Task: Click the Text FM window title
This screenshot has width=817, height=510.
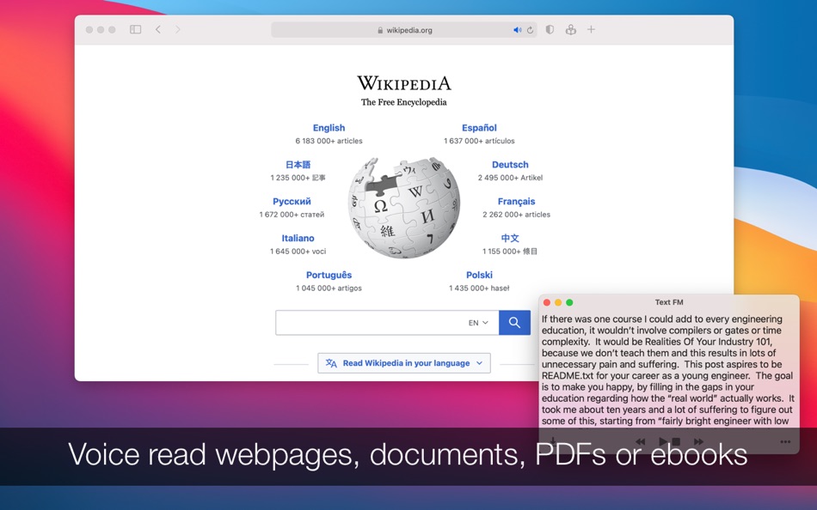Action: tap(669, 302)
